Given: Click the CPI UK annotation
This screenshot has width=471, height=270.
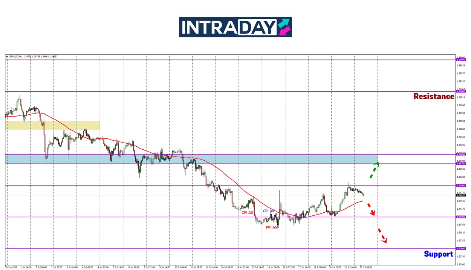Looking at the screenshot, I should click(268, 211).
